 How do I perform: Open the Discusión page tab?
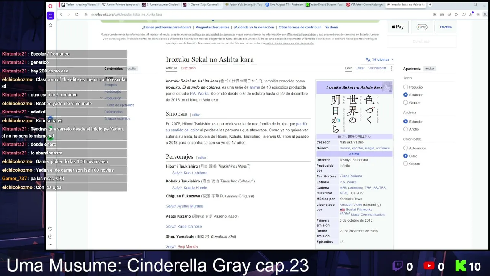[188, 68]
